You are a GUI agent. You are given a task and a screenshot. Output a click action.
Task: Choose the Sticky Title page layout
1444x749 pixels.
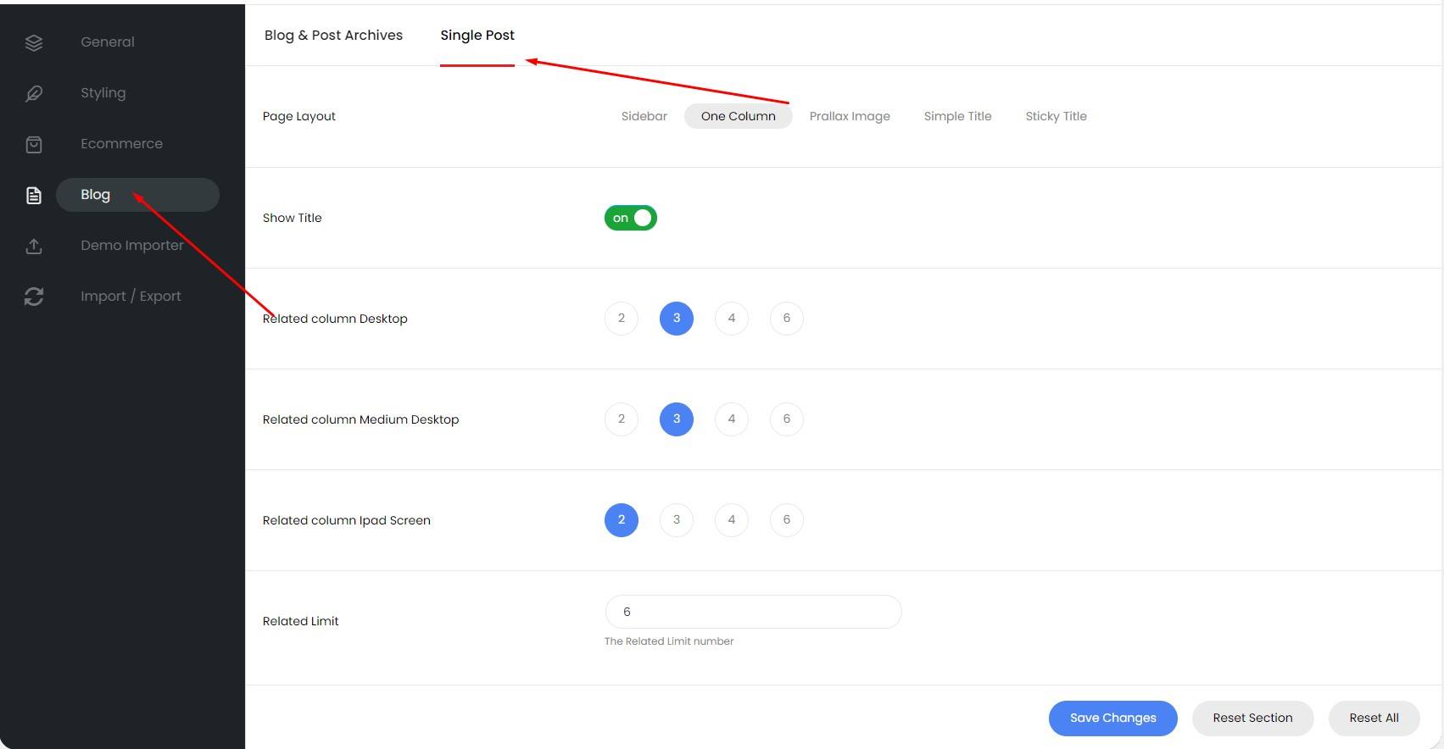pos(1056,116)
